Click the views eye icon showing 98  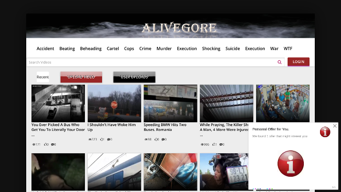(146, 139)
